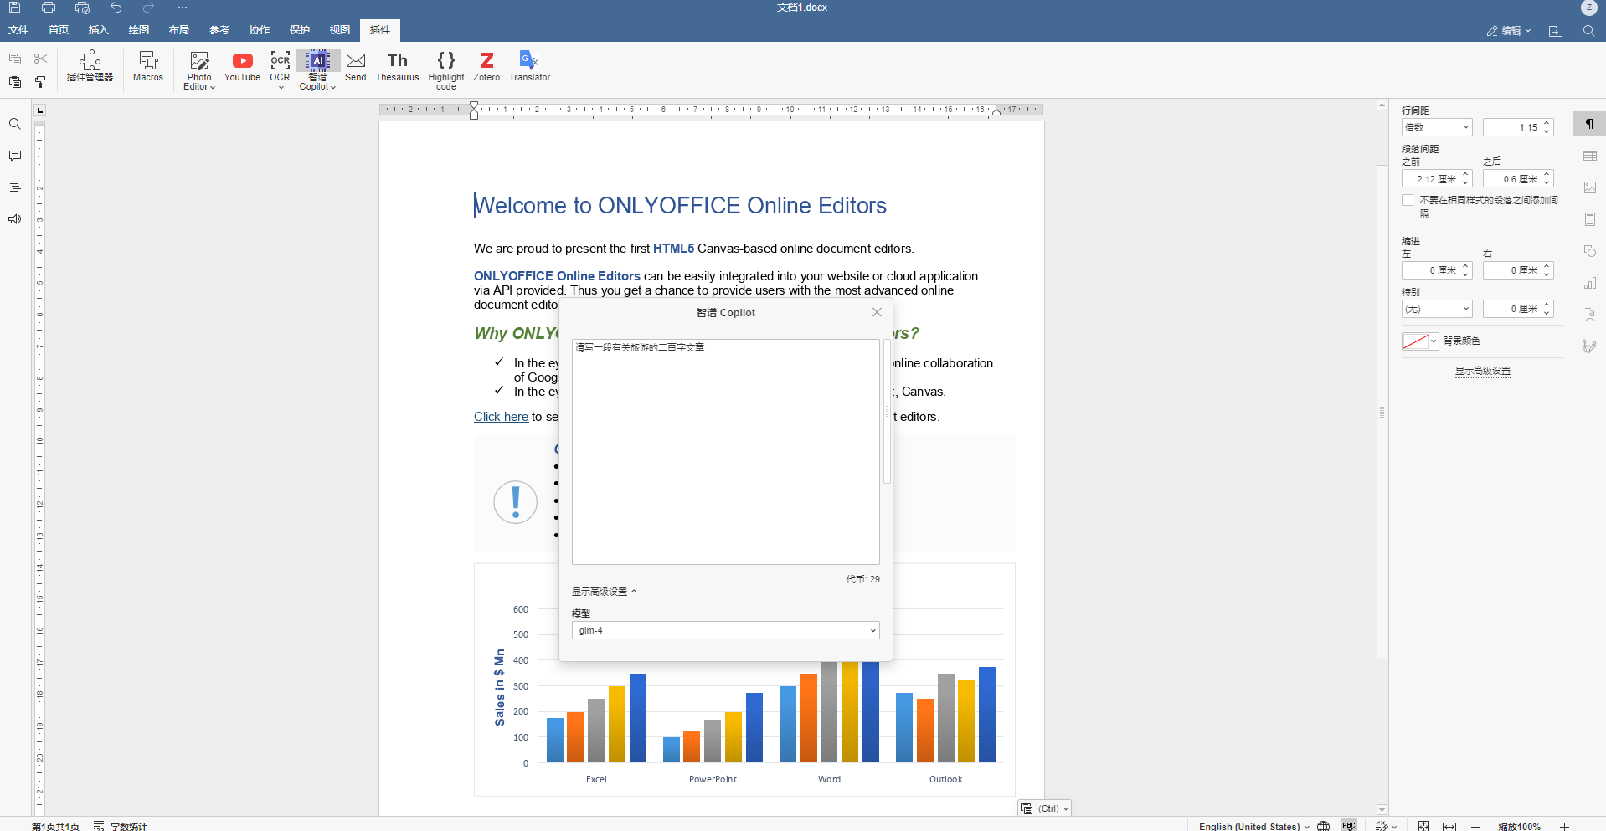Open the Headings navigation panel icon
The image size is (1606, 831).
click(15, 187)
